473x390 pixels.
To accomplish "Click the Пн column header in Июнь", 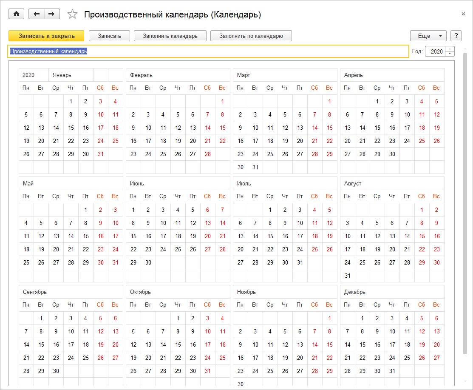I will coord(133,196).
